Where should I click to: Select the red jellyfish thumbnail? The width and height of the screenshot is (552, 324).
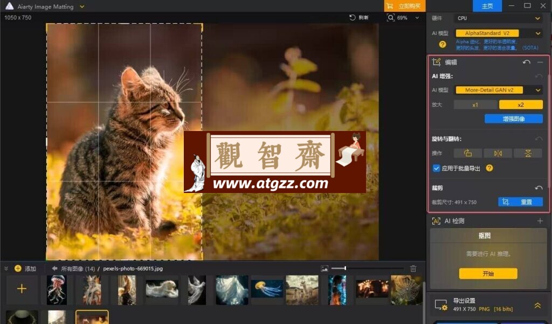pos(57,290)
